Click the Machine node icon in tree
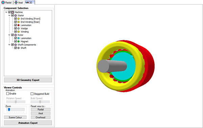This screenshot has width=203, height=128. (x=13, y=12)
